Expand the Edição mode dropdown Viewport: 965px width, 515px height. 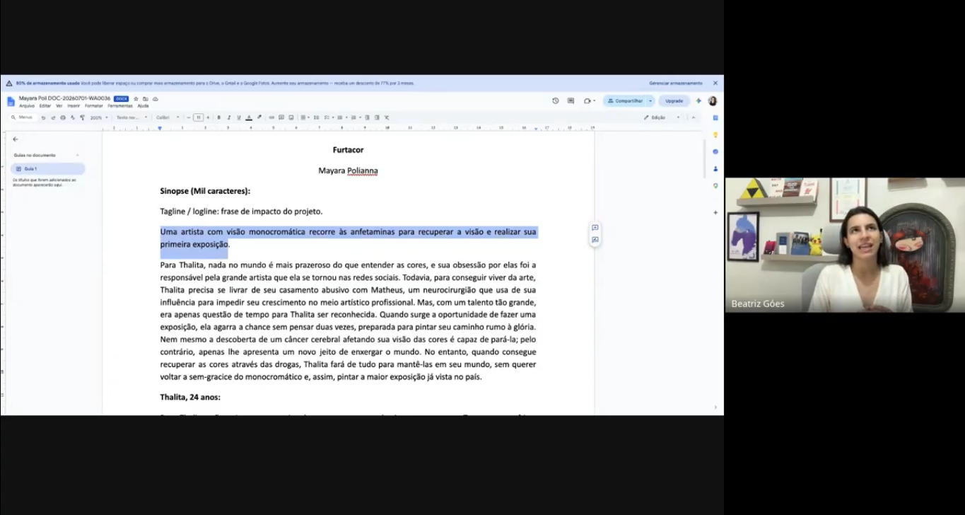[x=662, y=117]
